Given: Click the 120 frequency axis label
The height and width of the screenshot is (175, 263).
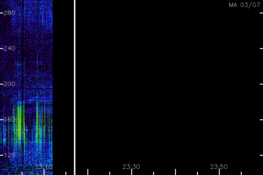Looking at the screenshot, I should click(9, 155).
